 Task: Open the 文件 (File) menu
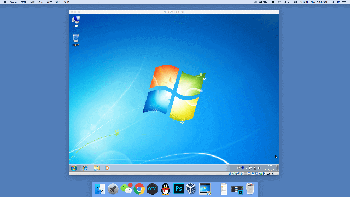(x=24, y=2)
